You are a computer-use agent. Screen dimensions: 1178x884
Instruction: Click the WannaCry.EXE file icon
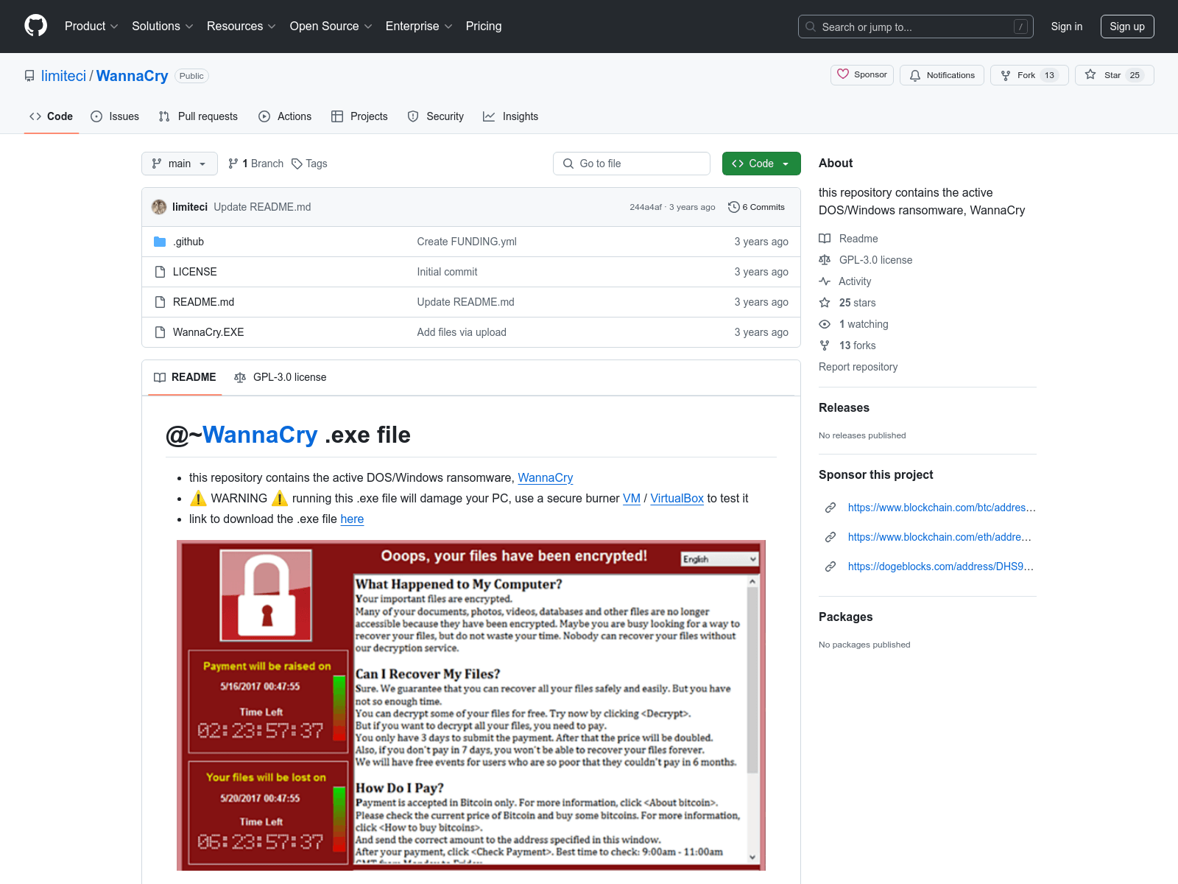point(160,332)
